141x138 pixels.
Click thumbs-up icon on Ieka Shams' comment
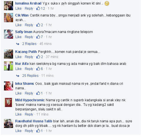pos(38,93)
